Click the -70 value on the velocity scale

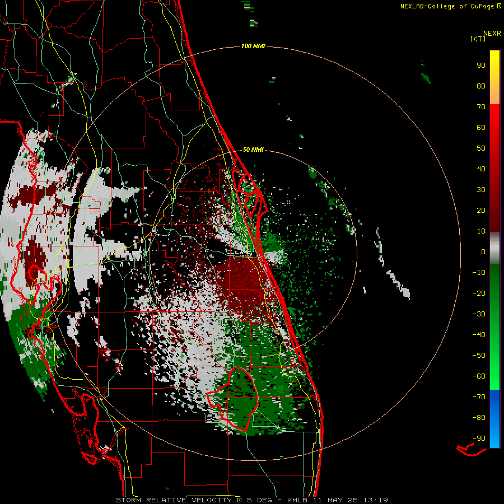tap(479, 397)
